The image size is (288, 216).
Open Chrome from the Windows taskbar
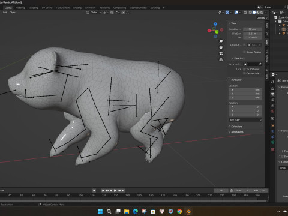tap(179, 211)
